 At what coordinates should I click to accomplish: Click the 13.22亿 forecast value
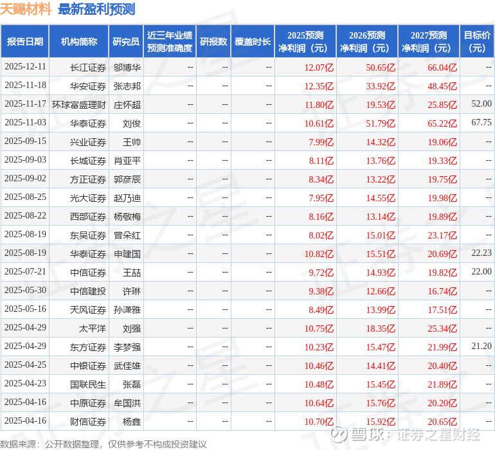(x=381, y=179)
